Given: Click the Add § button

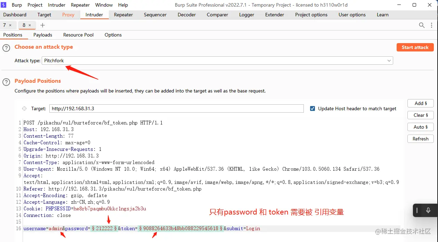Looking at the screenshot, I should 421,103.
